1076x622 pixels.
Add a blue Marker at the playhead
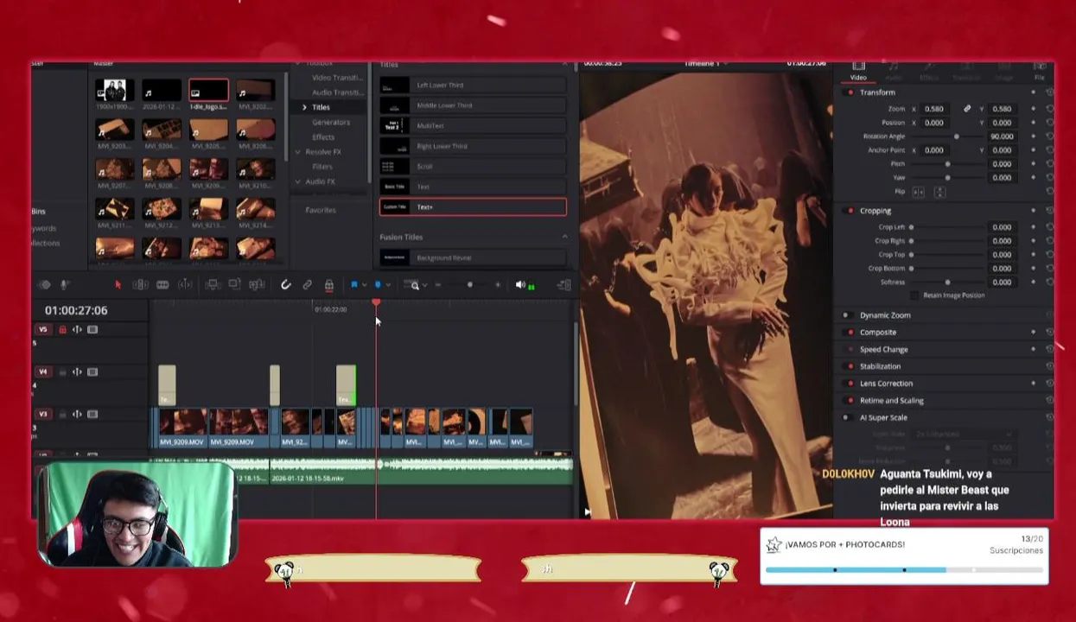377,284
